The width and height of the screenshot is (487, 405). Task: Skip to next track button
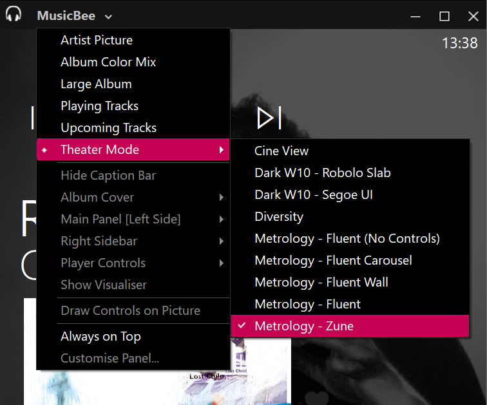[269, 118]
